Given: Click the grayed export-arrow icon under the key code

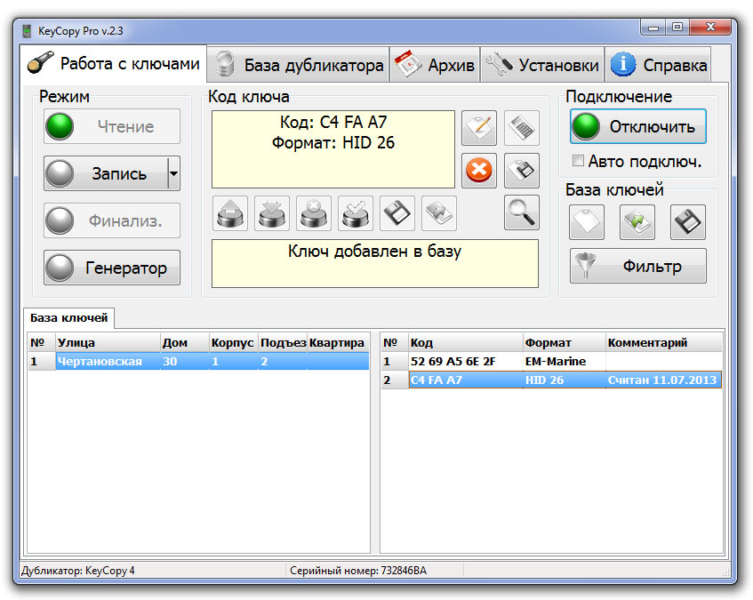Looking at the screenshot, I should (439, 213).
